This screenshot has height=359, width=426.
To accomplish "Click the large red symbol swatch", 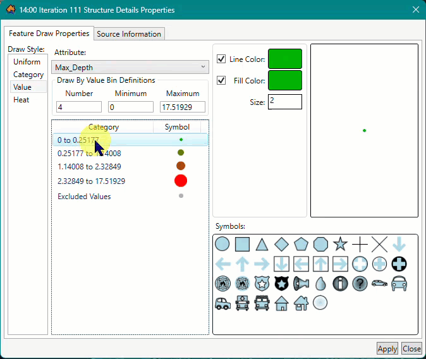I will [x=181, y=181].
